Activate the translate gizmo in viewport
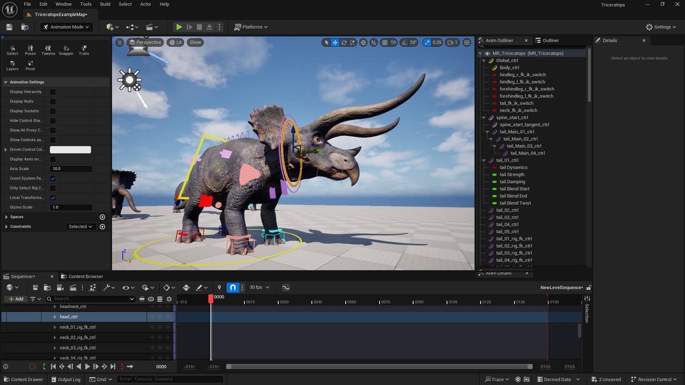The image size is (685, 385). pos(335,42)
